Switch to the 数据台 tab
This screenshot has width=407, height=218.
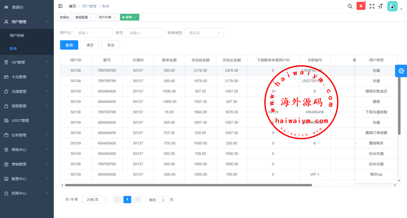pos(65,17)
